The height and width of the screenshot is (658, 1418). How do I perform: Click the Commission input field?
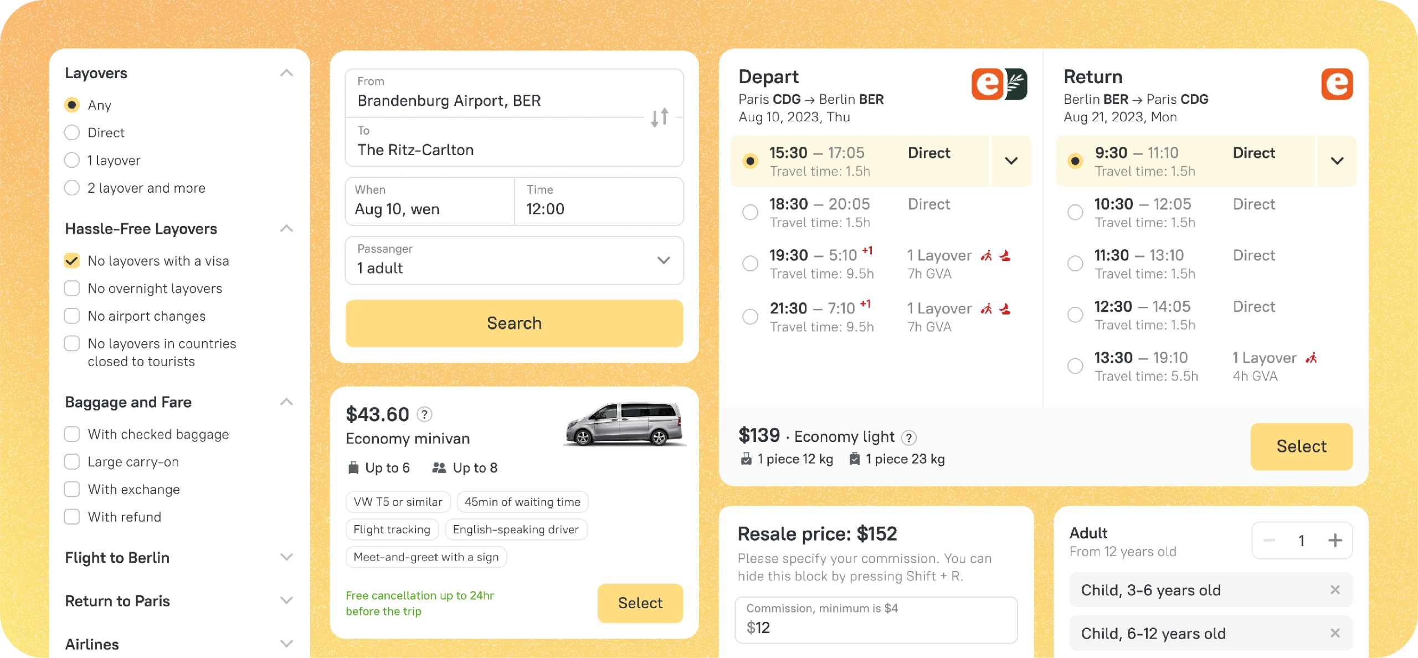[x=876, y=620]
